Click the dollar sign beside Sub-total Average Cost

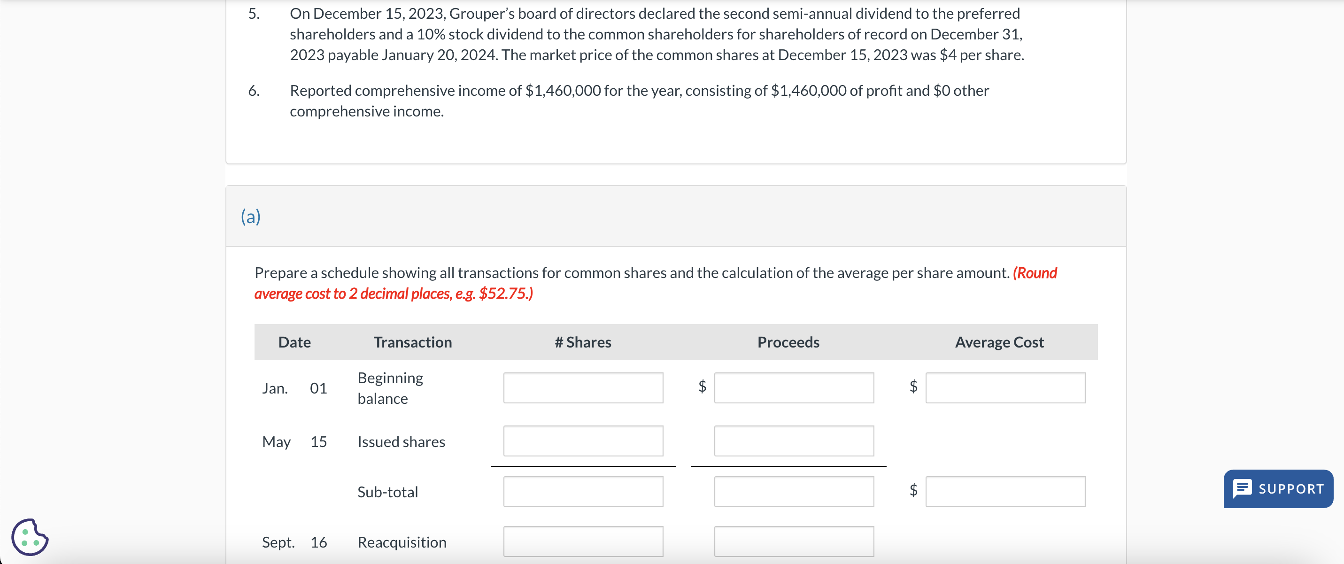(x=913, y=491)
